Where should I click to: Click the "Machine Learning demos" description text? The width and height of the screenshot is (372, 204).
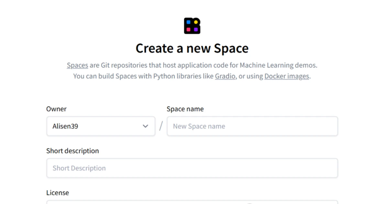pyautogui.click(x=278, y=65)
